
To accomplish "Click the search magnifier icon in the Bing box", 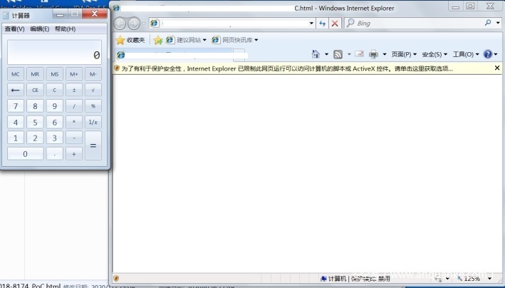I will coord(488,23).
